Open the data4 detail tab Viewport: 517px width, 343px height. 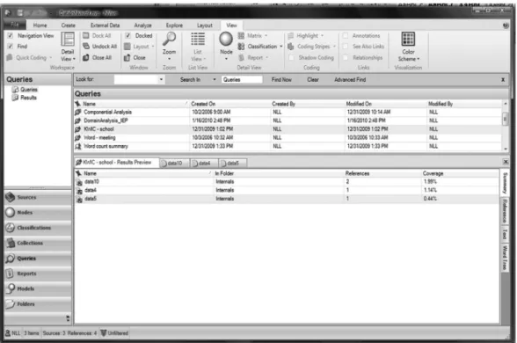click(x=204, y=163)
